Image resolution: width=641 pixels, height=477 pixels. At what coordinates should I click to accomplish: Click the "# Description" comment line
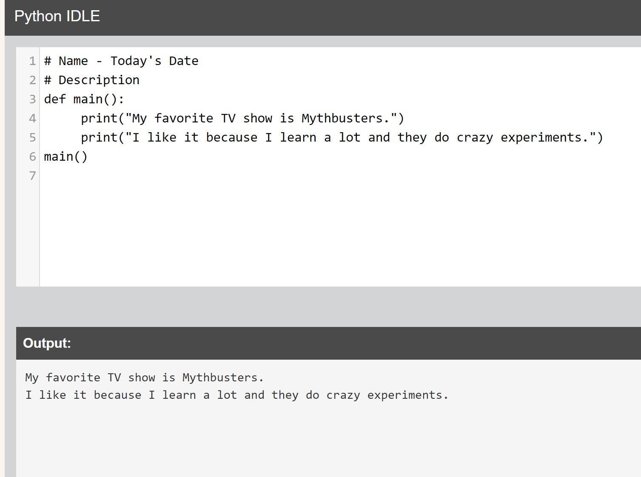(92, 80)
